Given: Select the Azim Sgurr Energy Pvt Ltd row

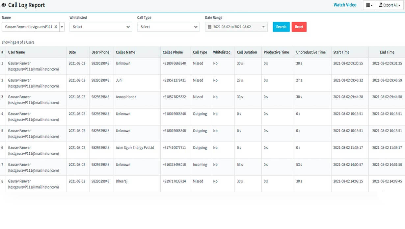Looking at the screenshot, I should 135,148.
